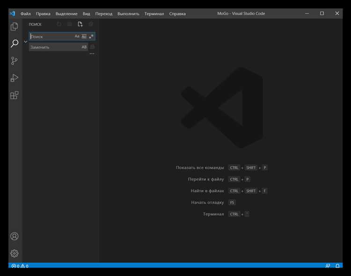
Task: Expand search details with three dots
Action: click(92, 54)
